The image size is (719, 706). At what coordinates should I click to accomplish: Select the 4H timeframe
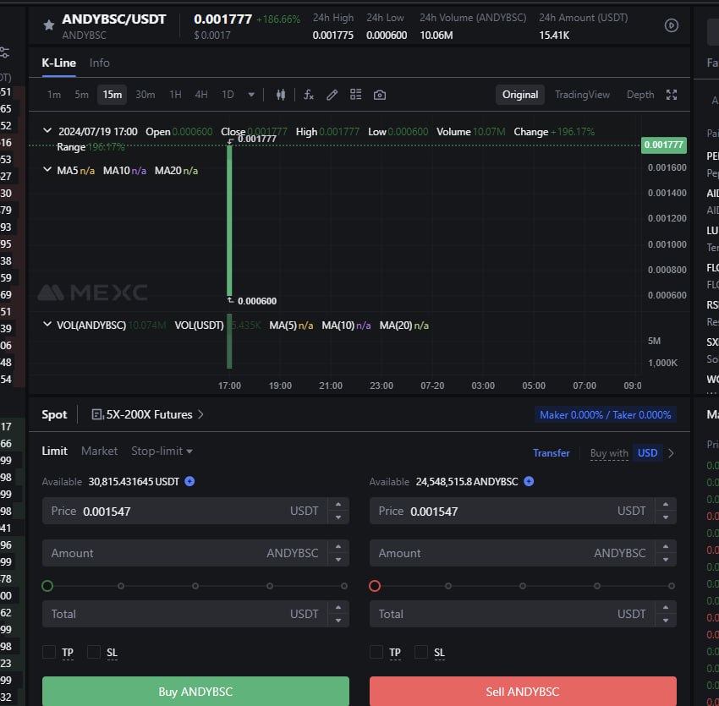201,95
